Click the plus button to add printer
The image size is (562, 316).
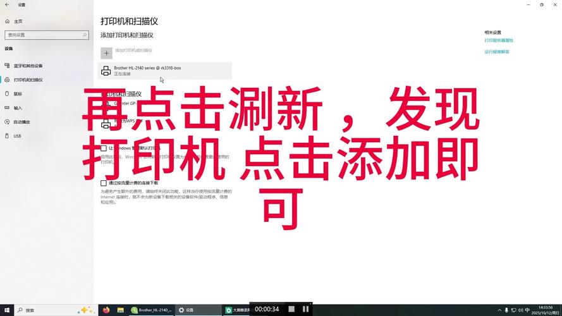106,53
